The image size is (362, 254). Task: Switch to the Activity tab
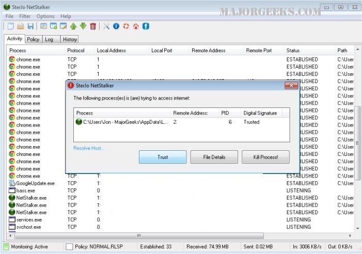coord(14,39)
